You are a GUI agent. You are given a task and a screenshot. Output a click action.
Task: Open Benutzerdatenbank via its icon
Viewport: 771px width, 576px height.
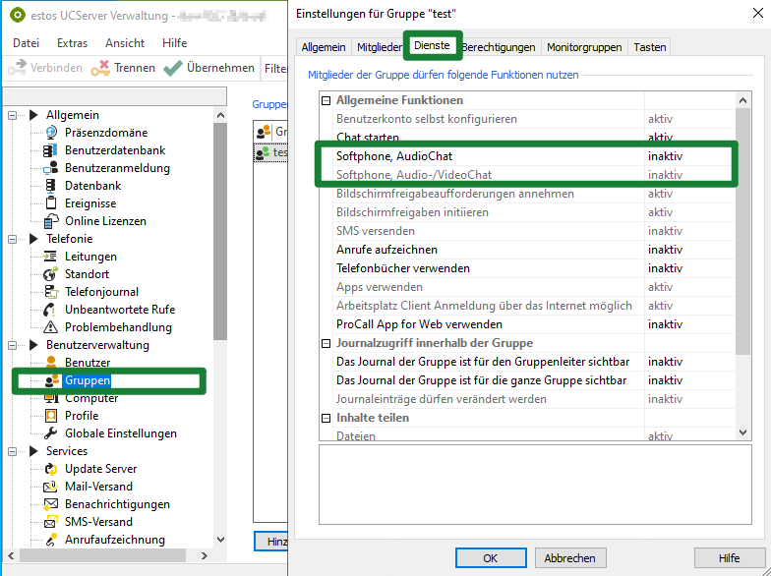tap(50, 150)
